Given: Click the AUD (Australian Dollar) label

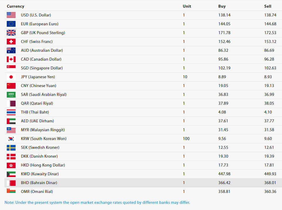Looking at the screenshot, I should point(42,50).
